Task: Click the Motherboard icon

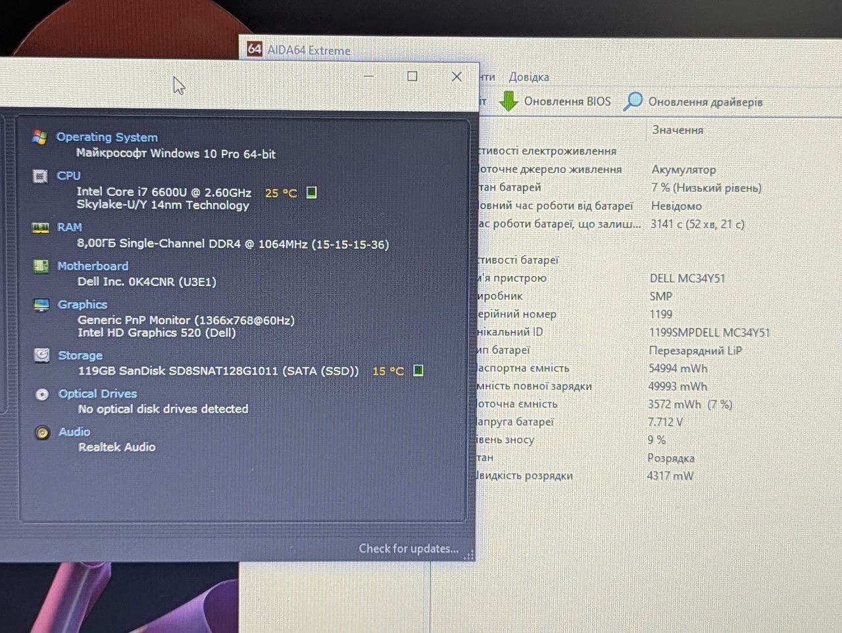Action: coord(41,266)
